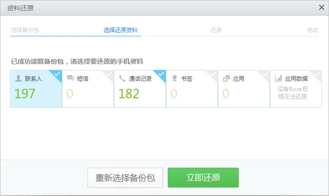The height and width of the screenshot is (196, 329).
Task: Click the 通话记录 label
Action: 140,79
